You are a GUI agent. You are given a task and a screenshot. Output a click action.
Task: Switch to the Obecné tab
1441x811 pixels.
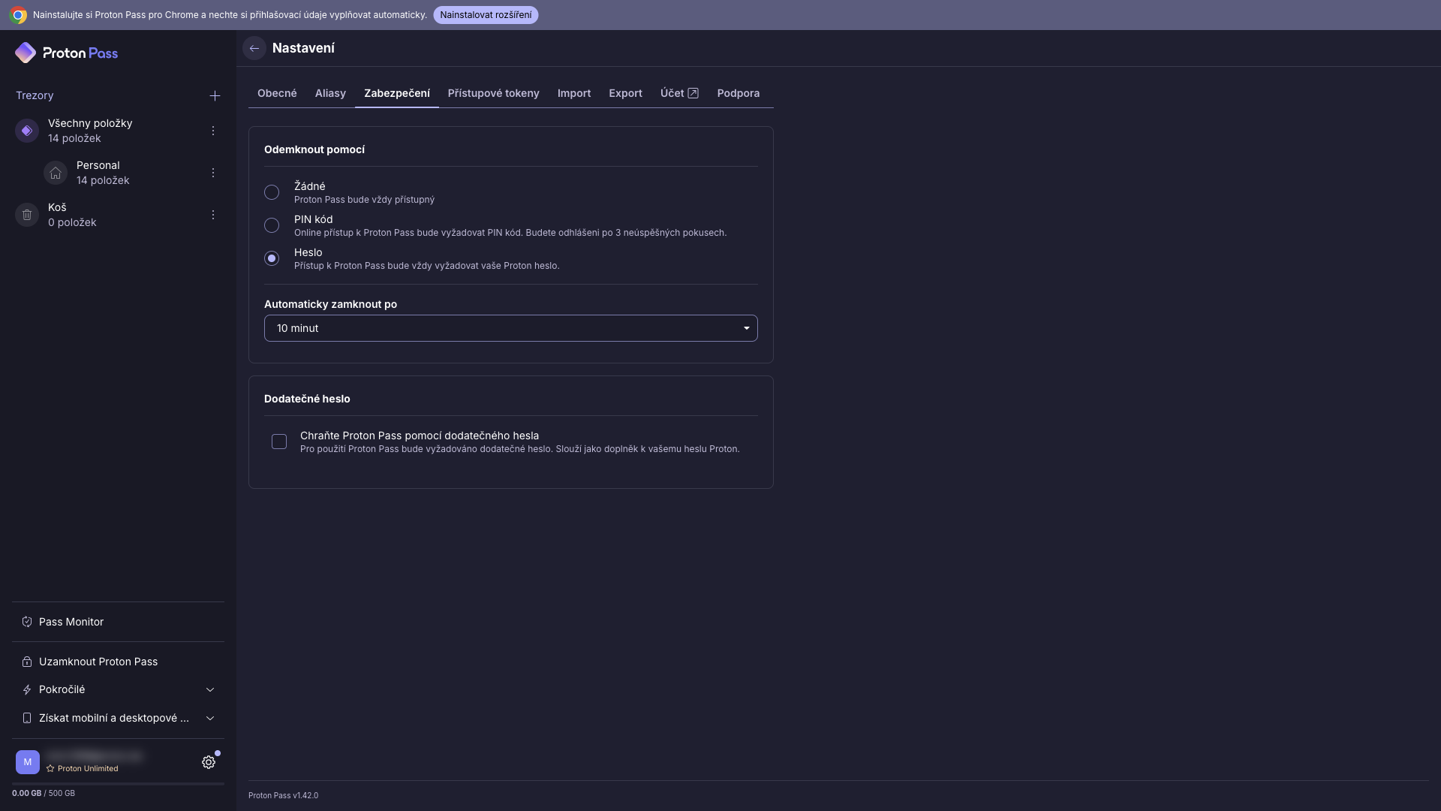click(x=277, y=93)
